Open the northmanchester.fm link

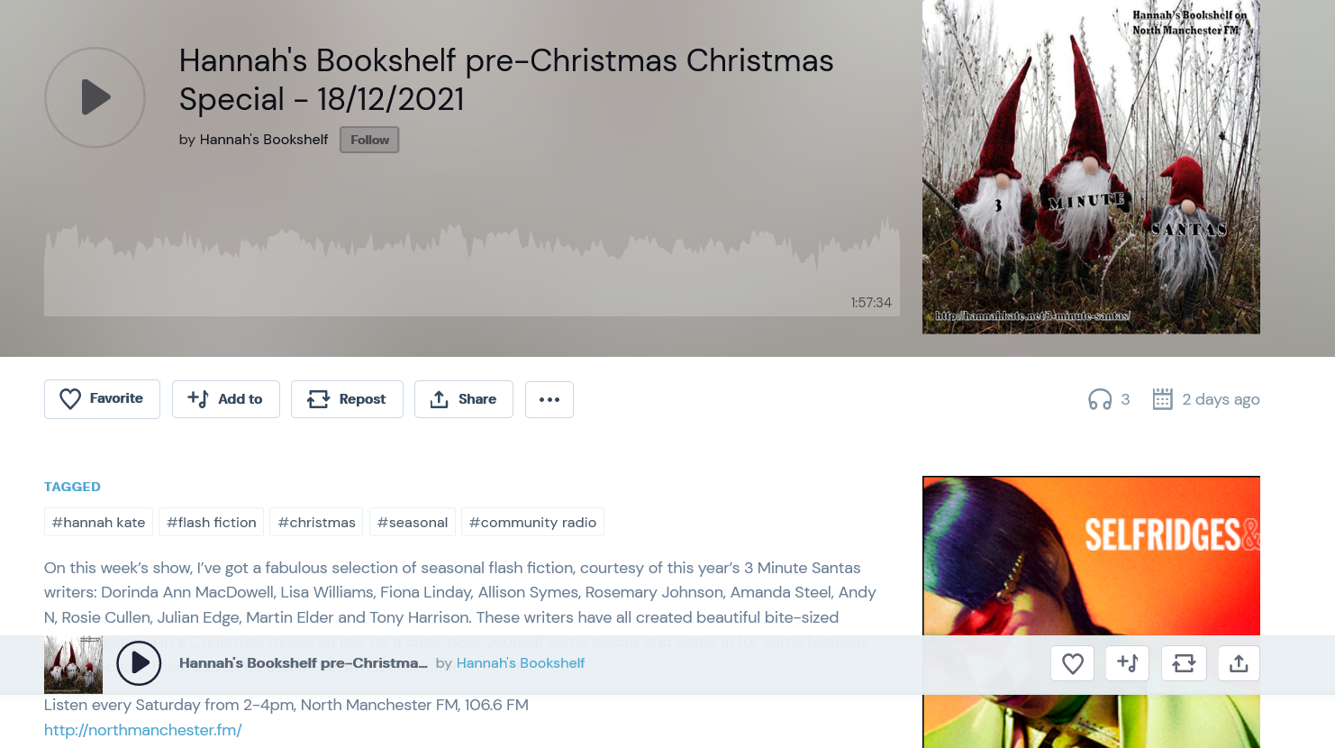tap(143, 730)
